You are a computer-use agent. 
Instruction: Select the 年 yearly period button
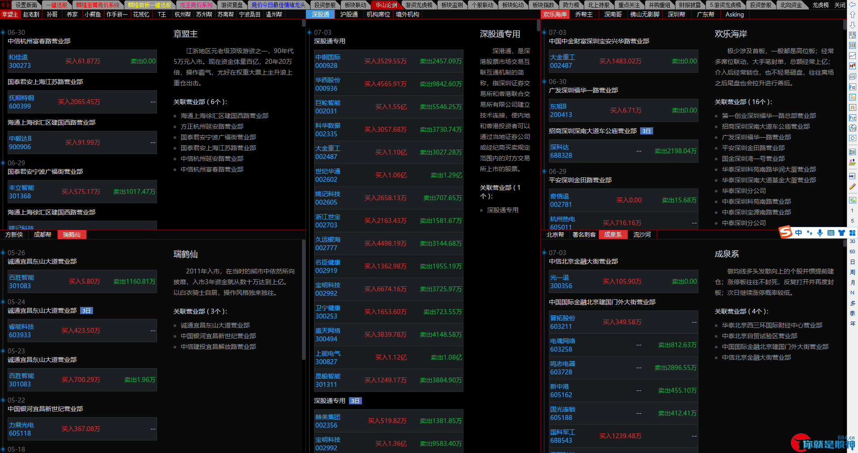tap(852, 323)
